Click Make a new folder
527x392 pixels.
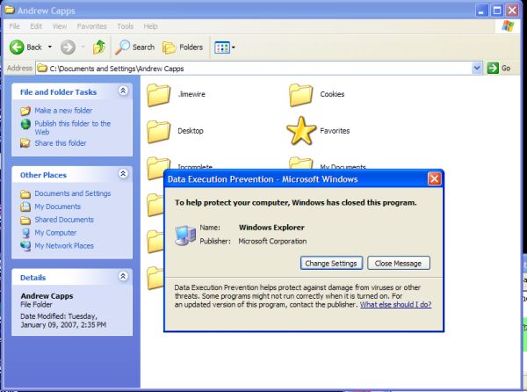click(63, 110)
